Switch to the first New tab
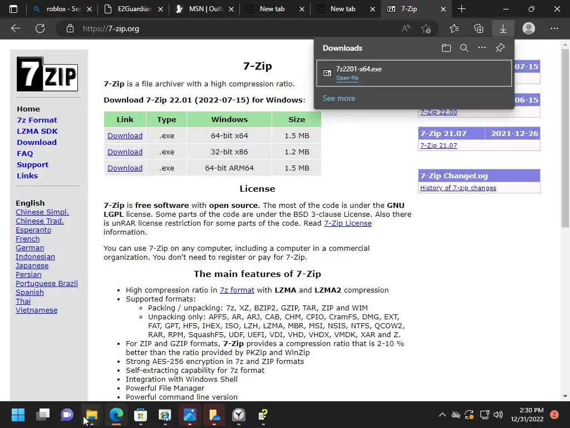The image size is (570, 428). (271, 9)
